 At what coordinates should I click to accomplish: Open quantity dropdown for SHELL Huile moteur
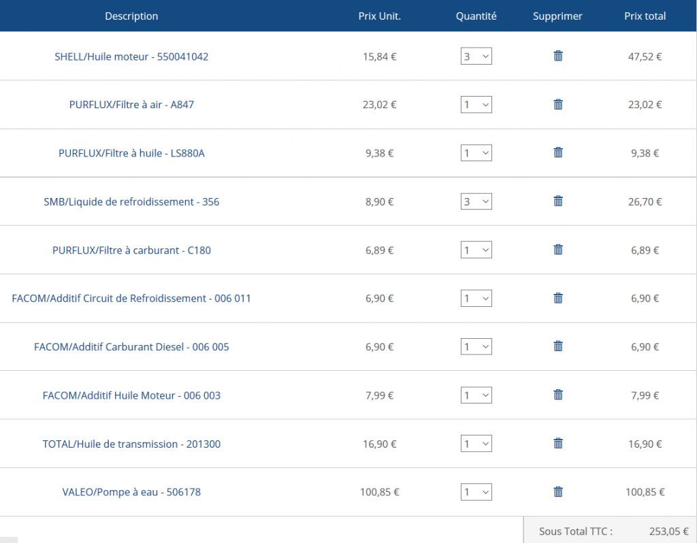click(476, 56)
